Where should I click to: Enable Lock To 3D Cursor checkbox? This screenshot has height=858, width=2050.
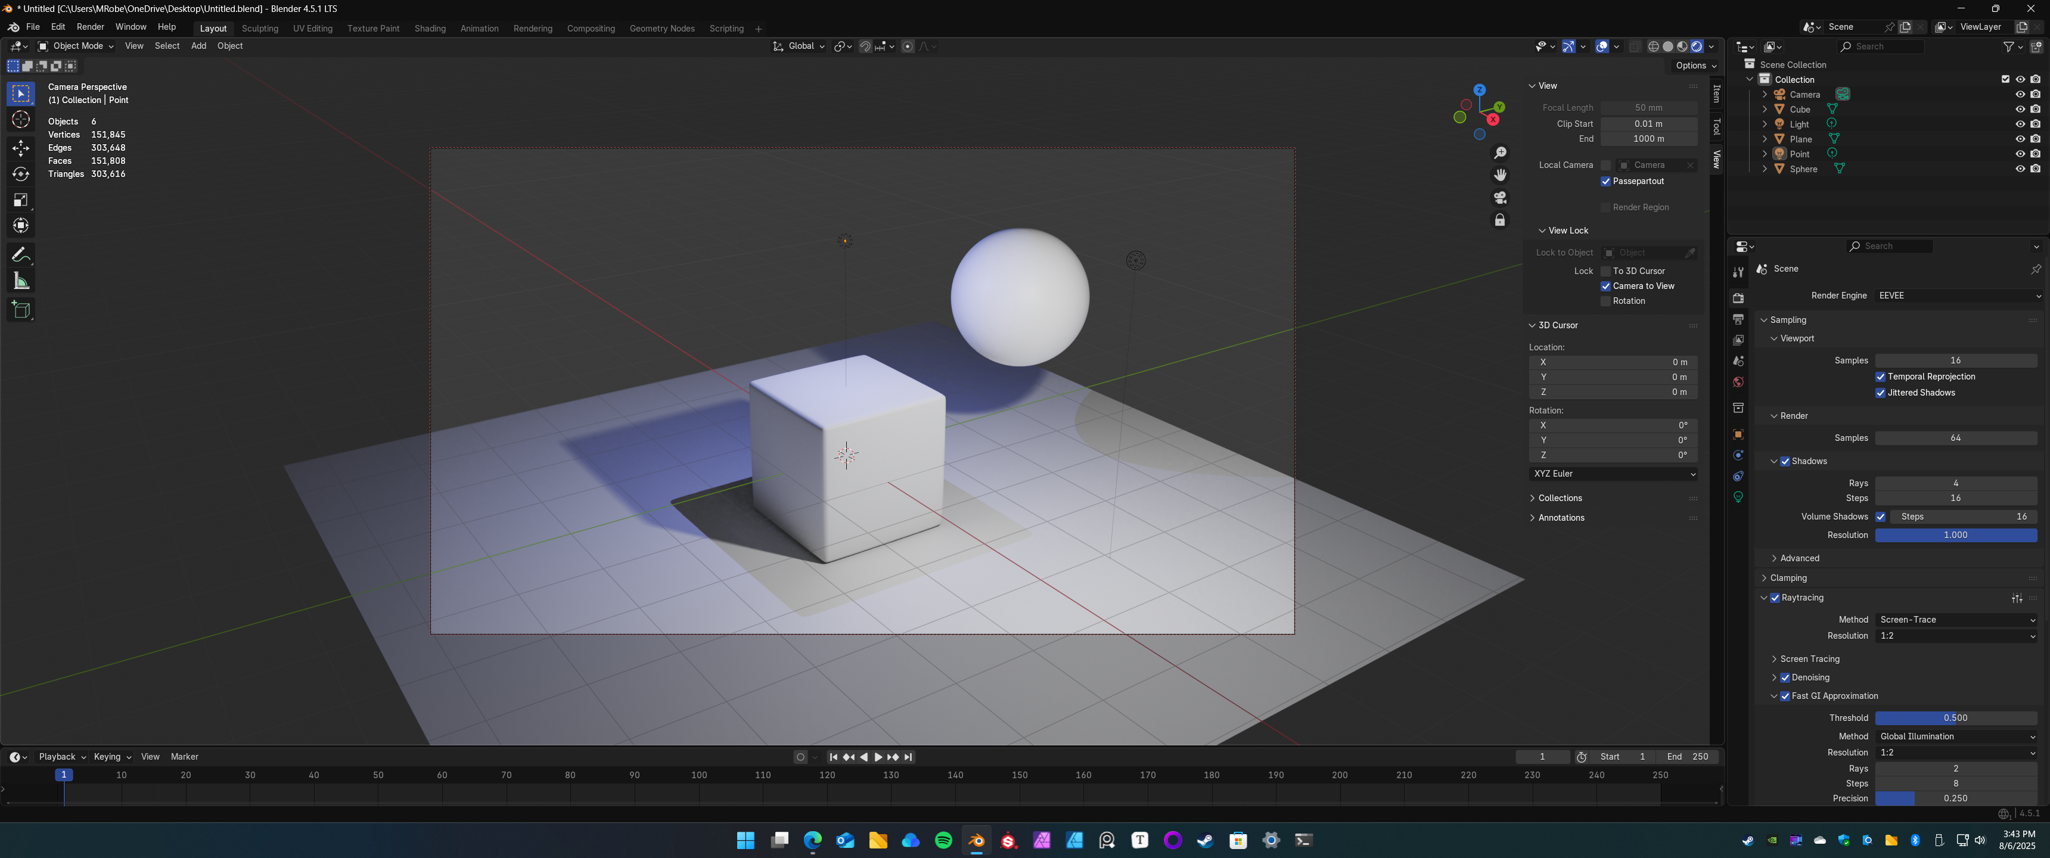1606,272
